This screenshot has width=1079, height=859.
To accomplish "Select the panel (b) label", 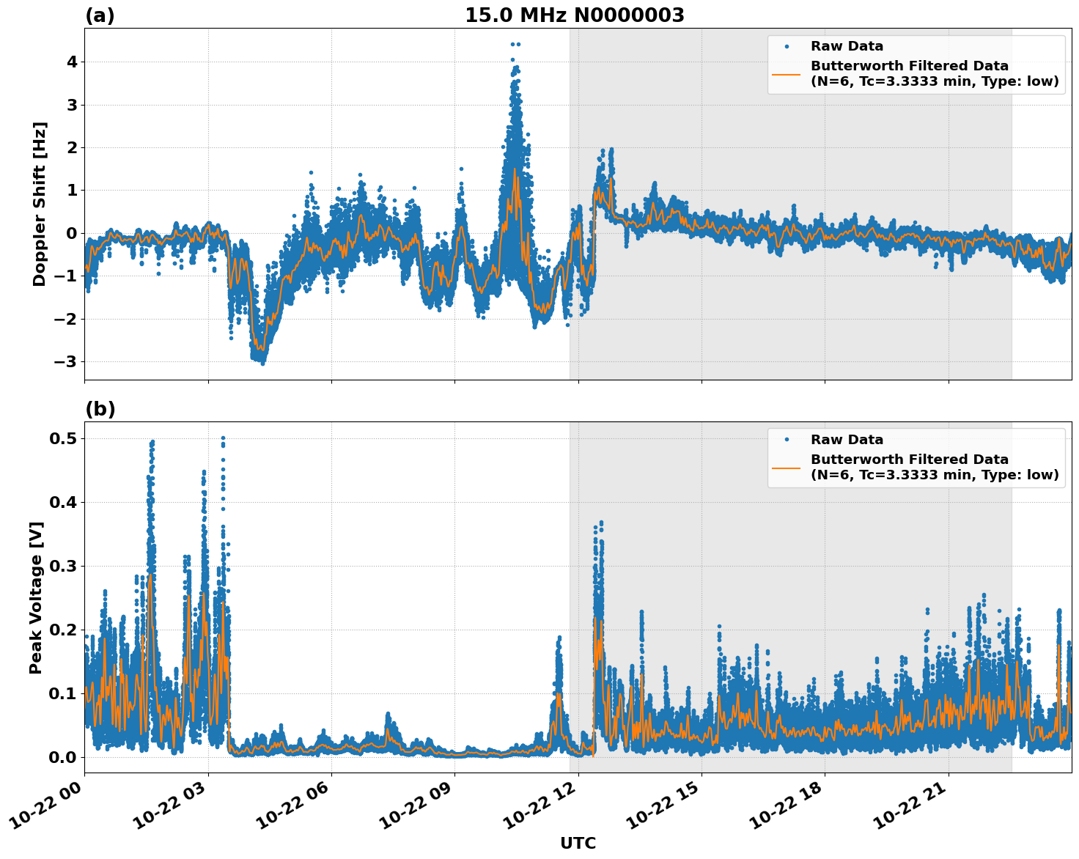I will tap(100, 409).
